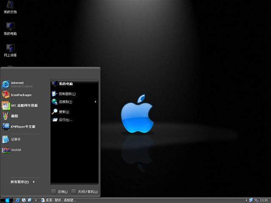271x203 pixels.
Task: Click the network connection tray icon
Action: tap(251, 200)
